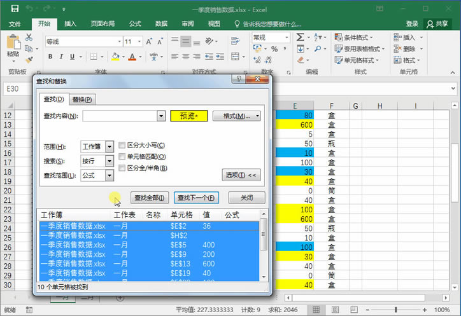Click the red font color A icon
The width and height of the screenshot is (461, 316).
click(132, 57)
